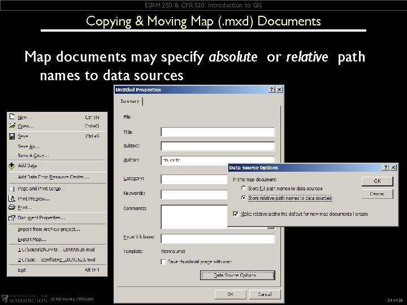Choose Import from ArcView project entry

click(x=58, y=229)
